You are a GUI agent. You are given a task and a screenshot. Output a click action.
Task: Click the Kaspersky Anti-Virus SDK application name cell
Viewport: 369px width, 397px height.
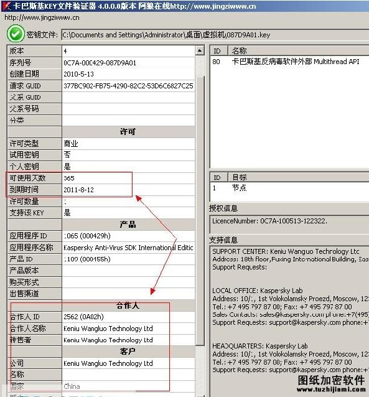tap(128, 248)
